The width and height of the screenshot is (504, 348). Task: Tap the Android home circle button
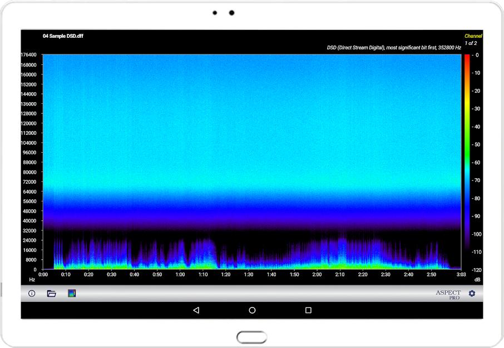pos(253,310)
